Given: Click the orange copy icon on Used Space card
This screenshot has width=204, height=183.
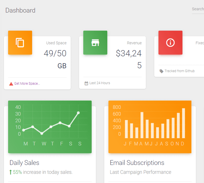Looking at the screenshot, I should click(20, 42).
